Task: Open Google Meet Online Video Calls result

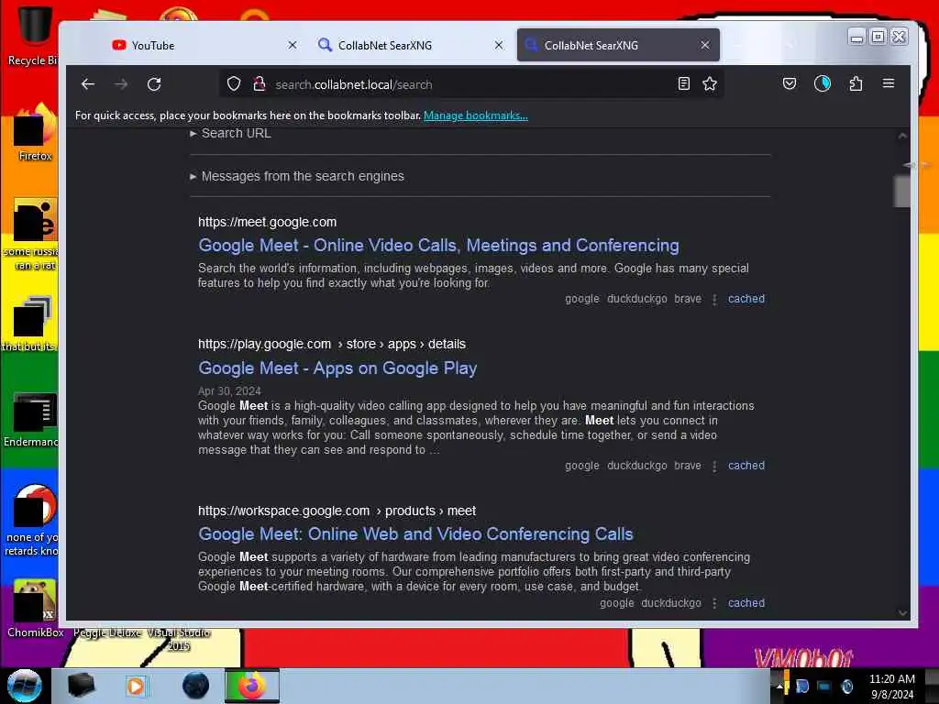Action: 438,246
